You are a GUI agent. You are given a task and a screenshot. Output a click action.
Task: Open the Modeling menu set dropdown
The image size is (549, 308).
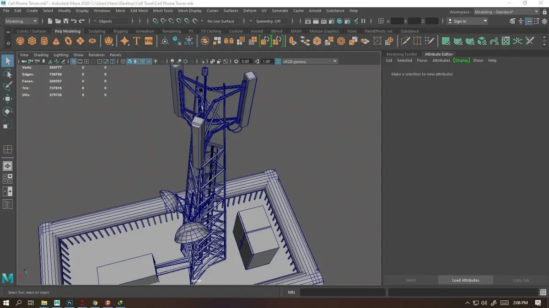[21, 21]
